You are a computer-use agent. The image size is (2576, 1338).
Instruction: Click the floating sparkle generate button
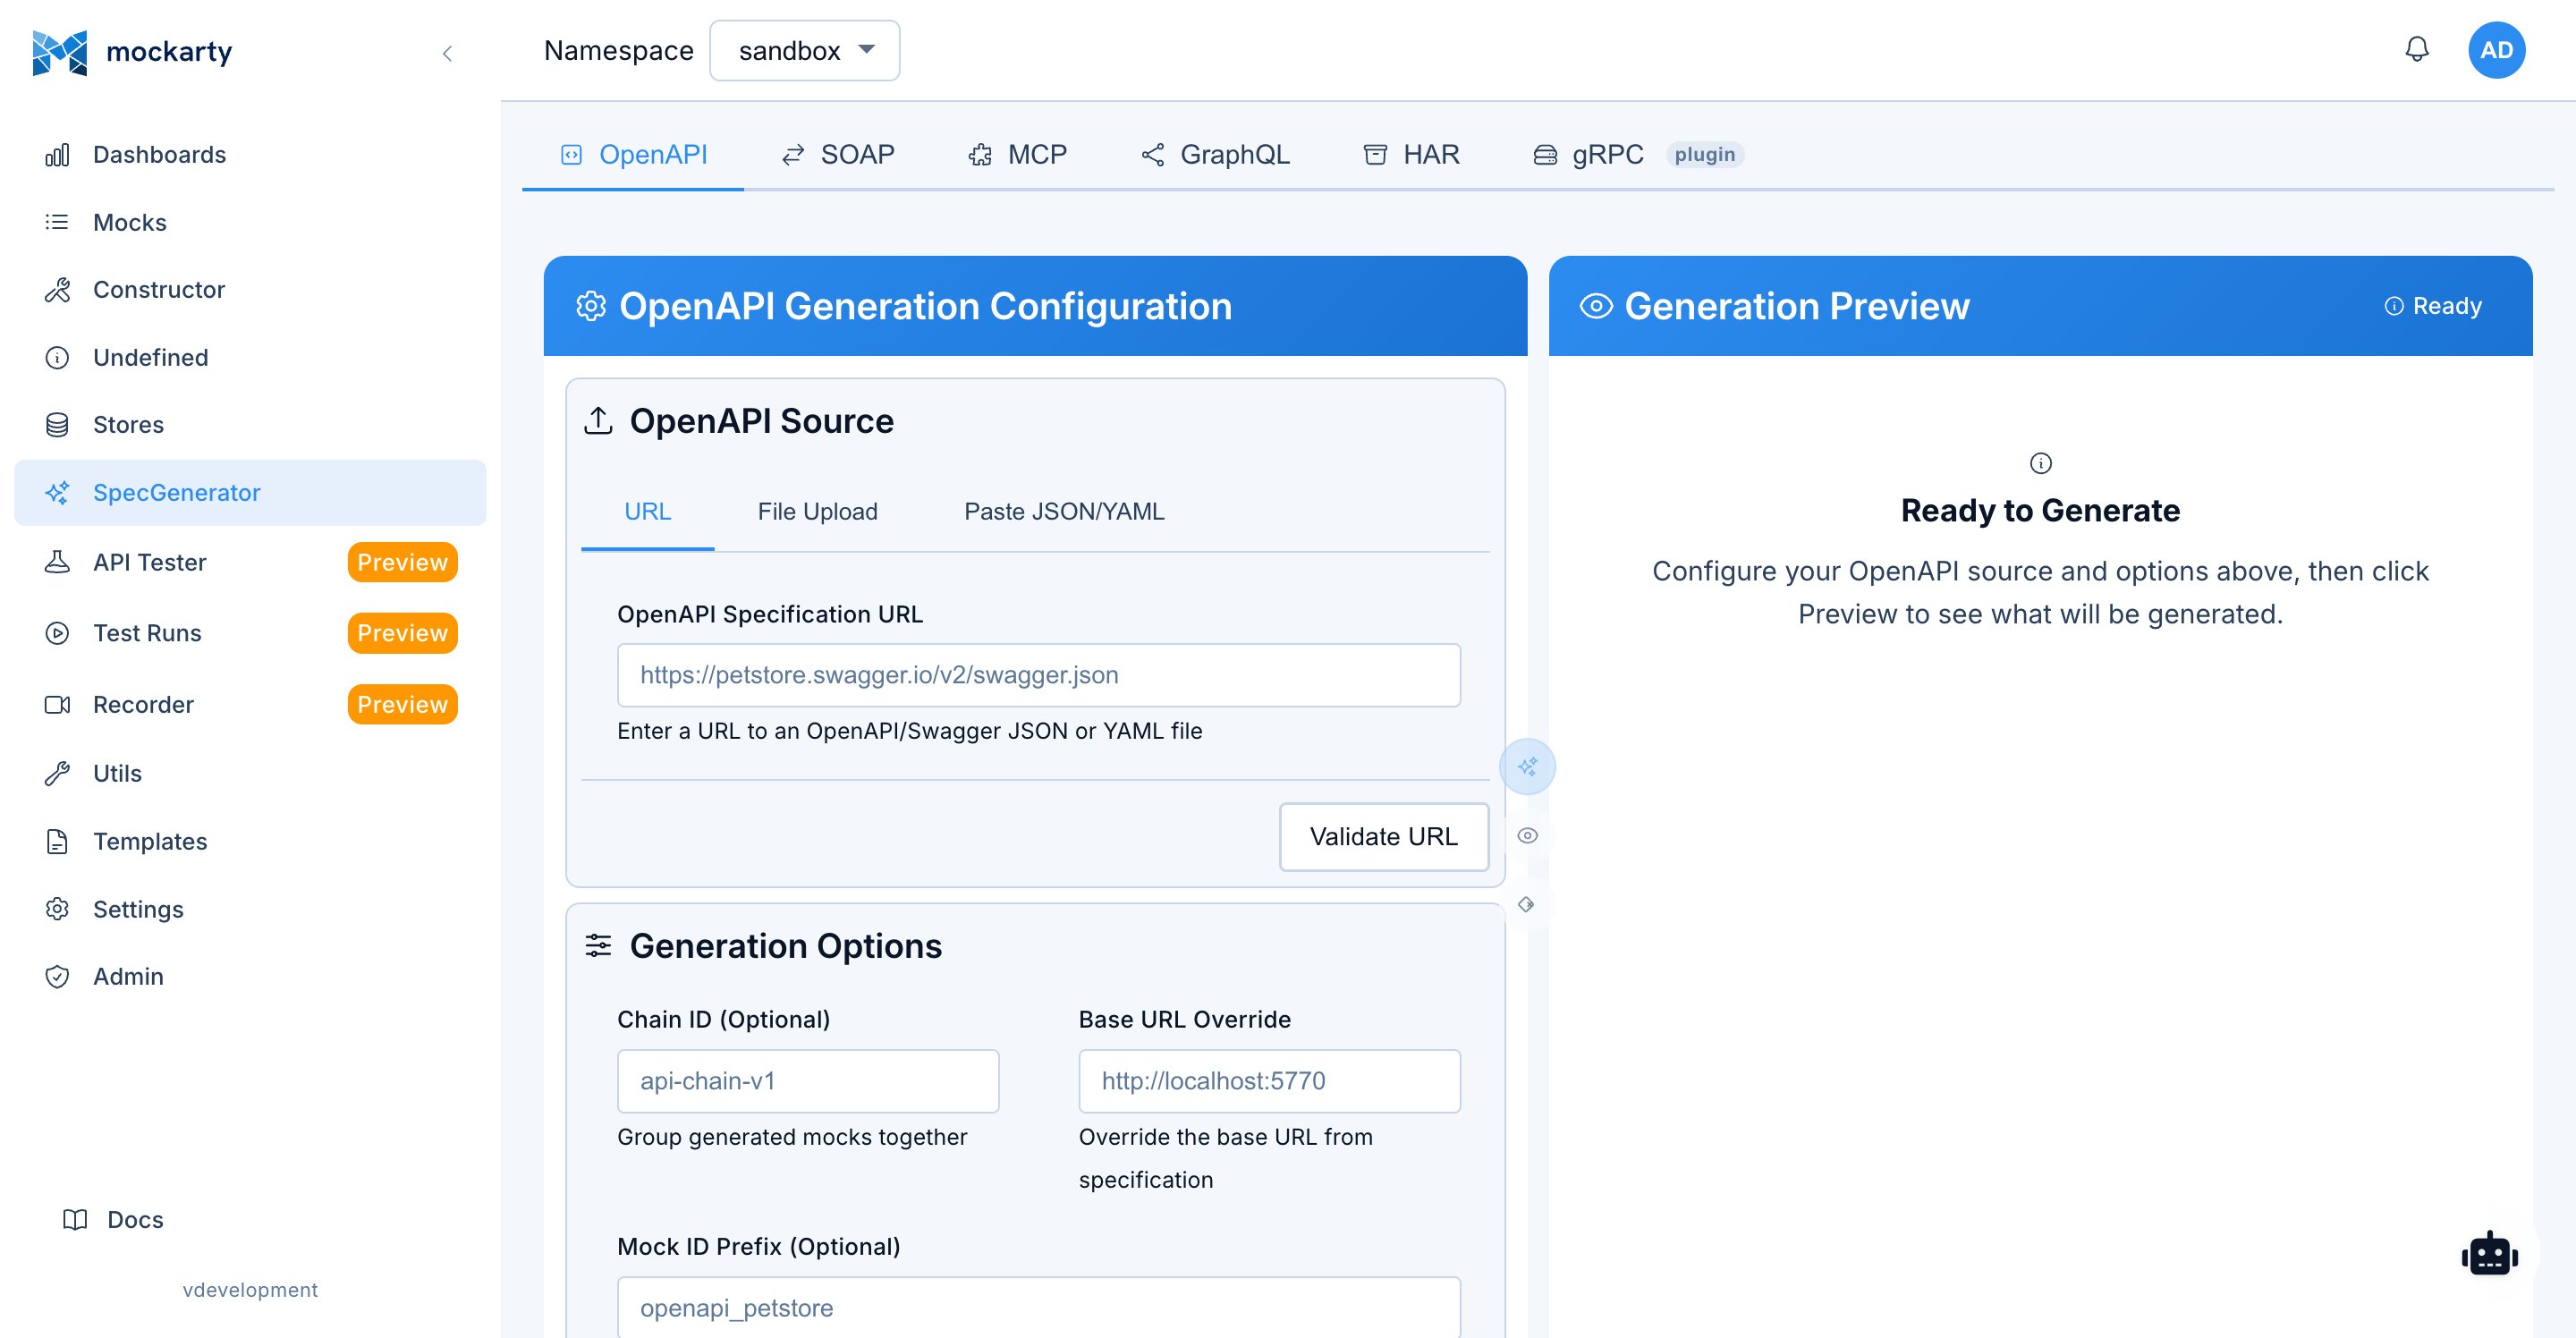pos(1527,767)
